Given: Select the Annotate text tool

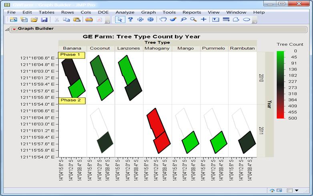Looking at the screenshot, I should (x=215, y=20).
